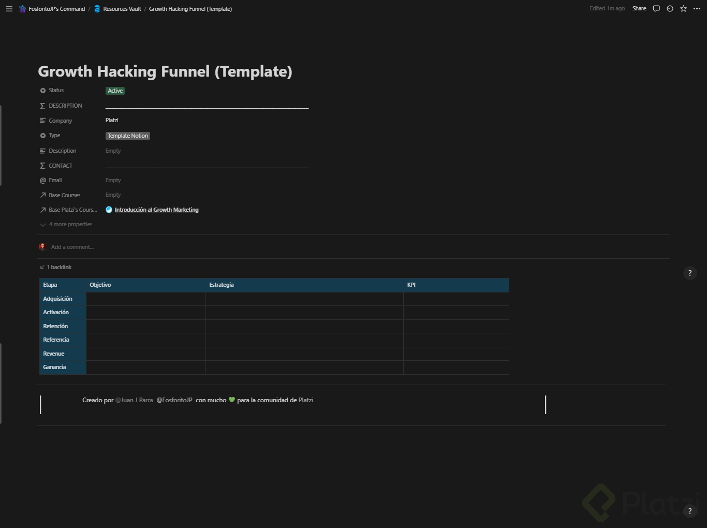Click the Resources Vault database icon
This screenshot has height=528, width=707.
tap(97, 9)
